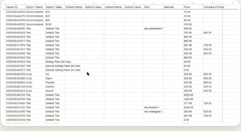Click the price cell 305.99
Image resolution: width=241 pixels, height=131 pixels.
[x=193, y=53]
